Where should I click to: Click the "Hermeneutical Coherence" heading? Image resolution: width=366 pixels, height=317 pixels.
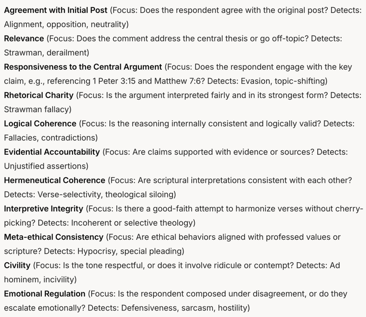(54, 180)
